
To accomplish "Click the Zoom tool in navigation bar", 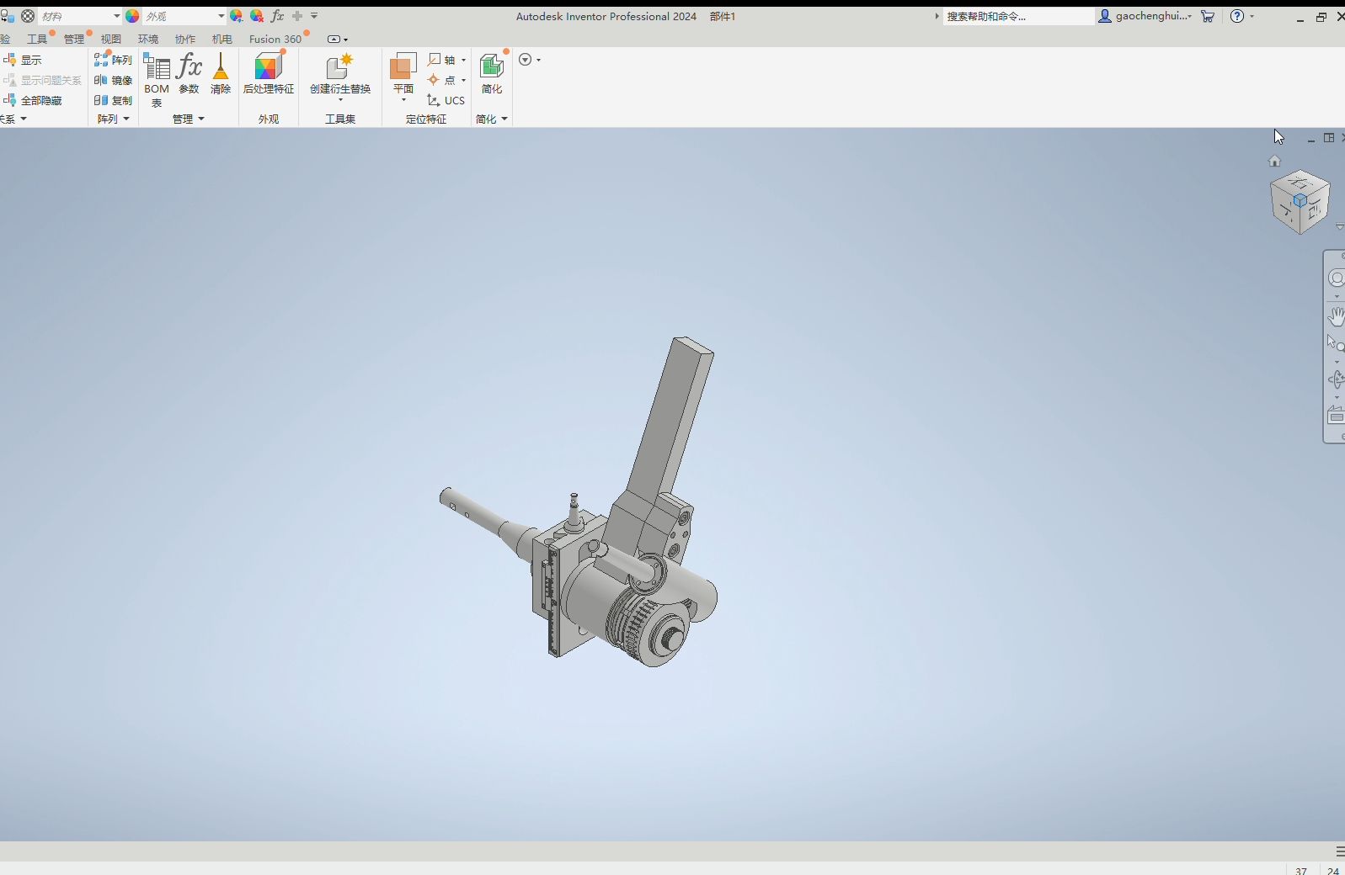I will [1336, 343].
